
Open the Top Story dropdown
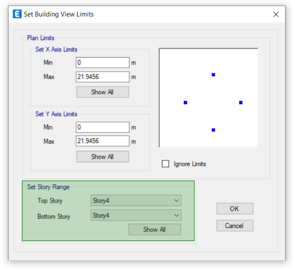pos(136,200)
